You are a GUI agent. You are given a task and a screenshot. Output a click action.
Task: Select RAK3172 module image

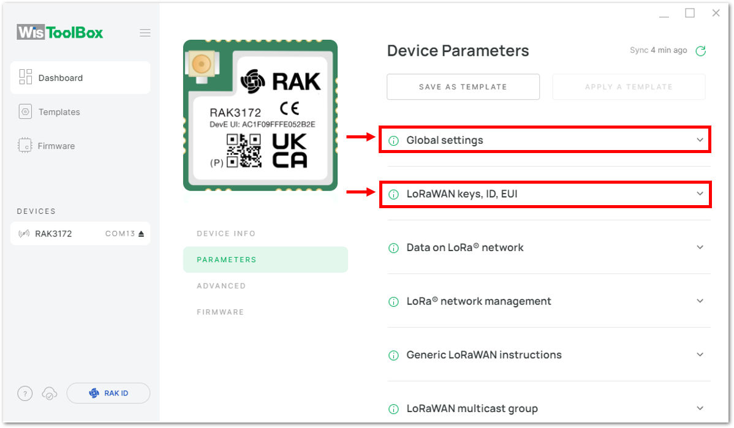click(260, 116)
